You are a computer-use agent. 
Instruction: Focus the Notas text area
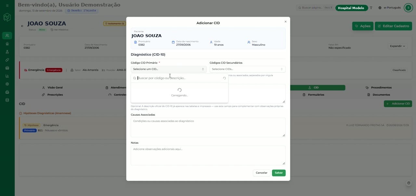(208, 155)
